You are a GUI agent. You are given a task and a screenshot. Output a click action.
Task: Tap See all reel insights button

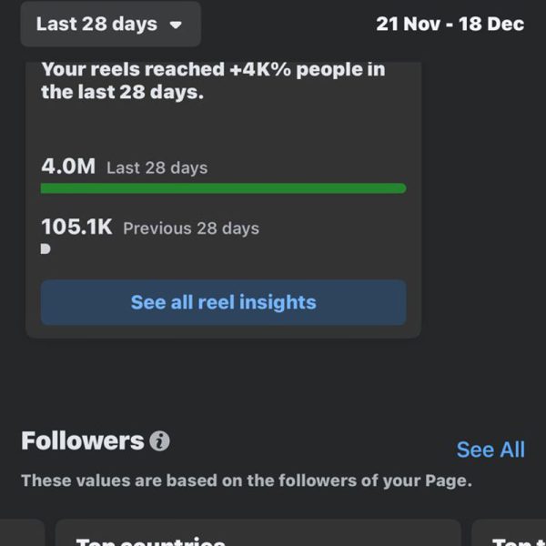click(223, 302)
